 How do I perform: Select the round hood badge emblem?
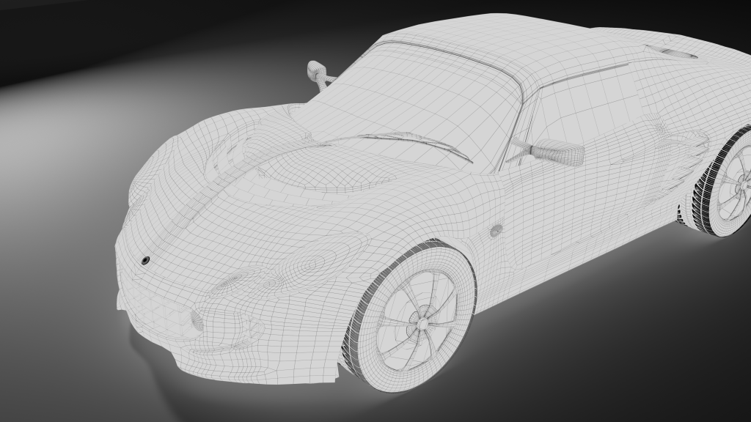[x=145, y=259]
